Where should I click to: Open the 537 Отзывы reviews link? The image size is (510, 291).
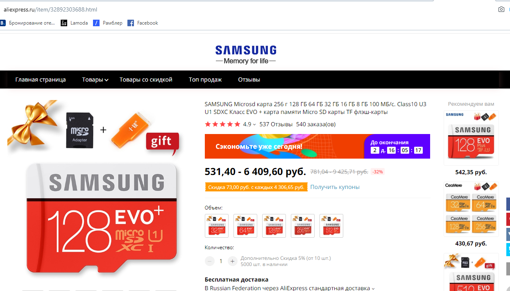276,124
